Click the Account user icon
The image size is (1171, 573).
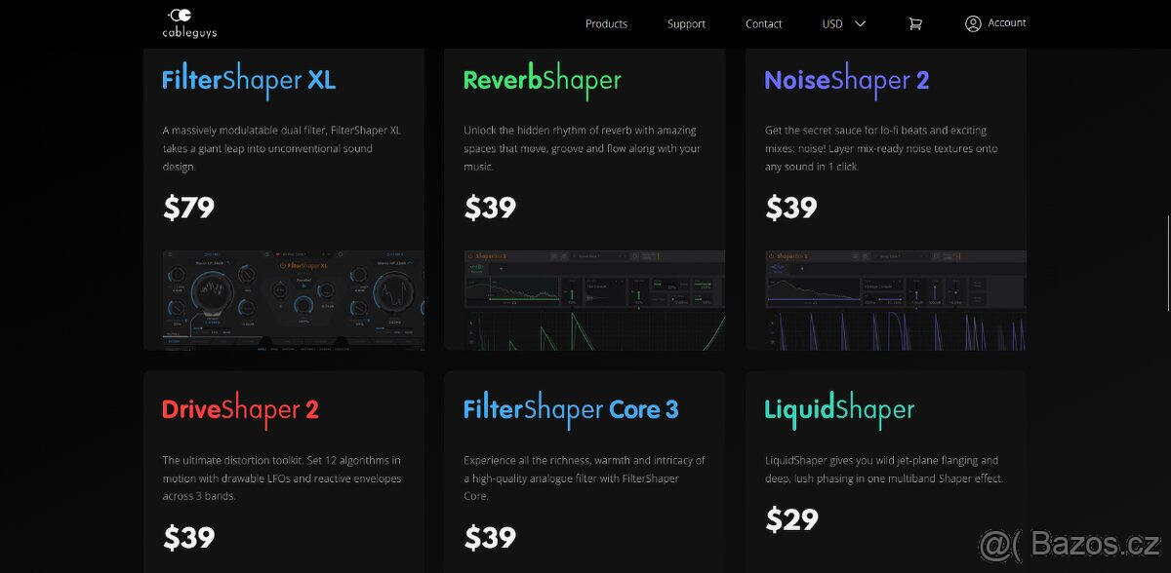pos(973,23)
